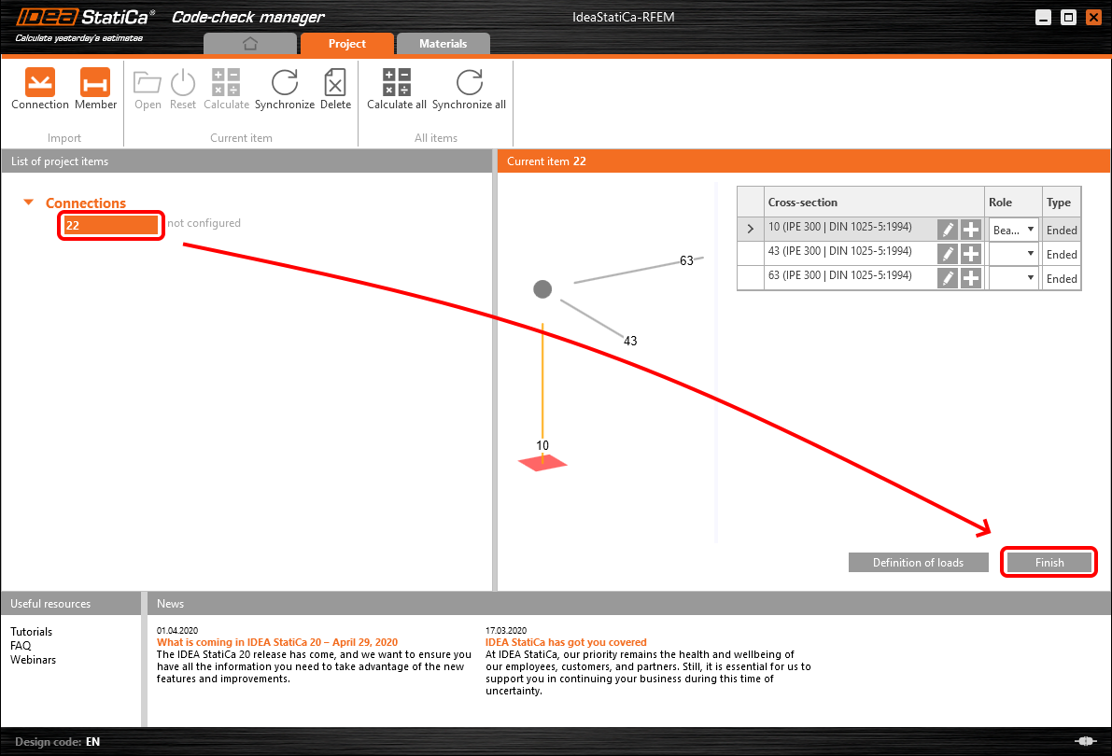
Task: Open the Webinars resource link
Action: 33,660
